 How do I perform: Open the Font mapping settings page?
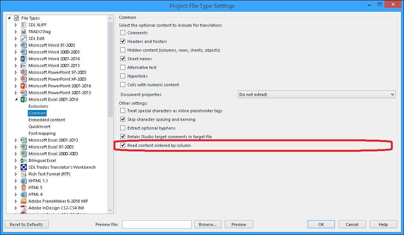tap(42, 133)
